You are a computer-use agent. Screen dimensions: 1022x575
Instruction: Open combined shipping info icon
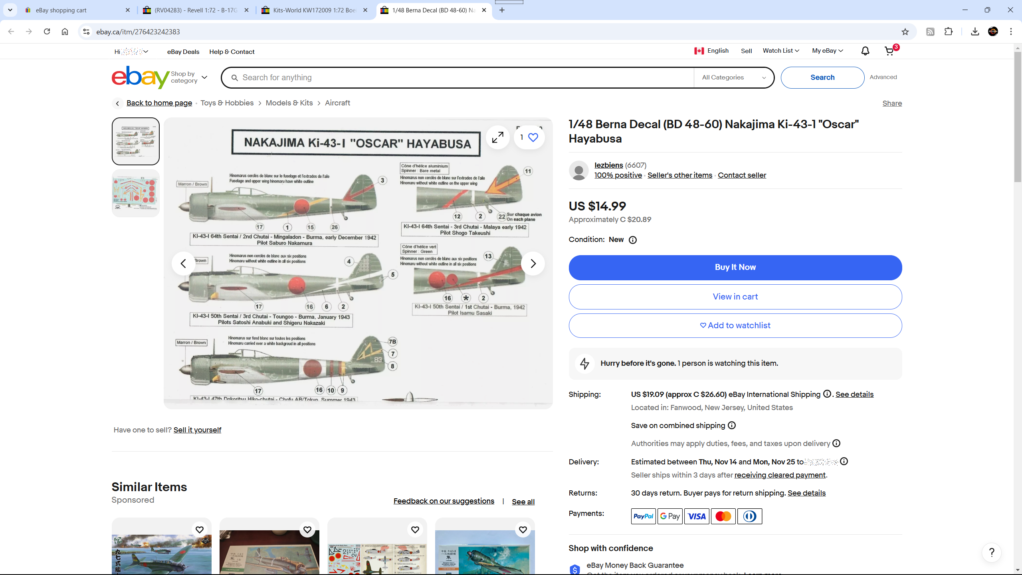pyautogui.click(x=732, y=425)
